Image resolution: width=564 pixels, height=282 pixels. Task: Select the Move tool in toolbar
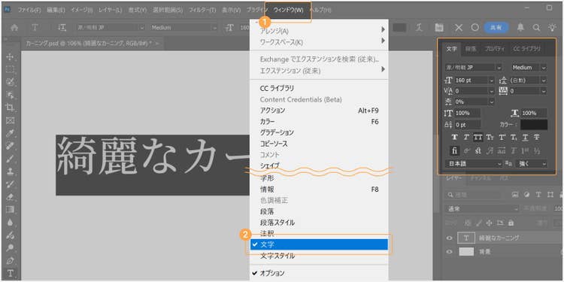pyautogui.click(x=10, y=56)
